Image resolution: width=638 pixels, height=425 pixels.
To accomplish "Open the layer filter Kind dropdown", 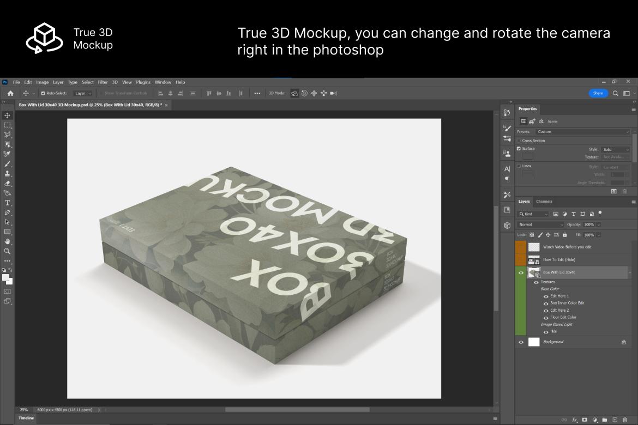I will (533, 214).
